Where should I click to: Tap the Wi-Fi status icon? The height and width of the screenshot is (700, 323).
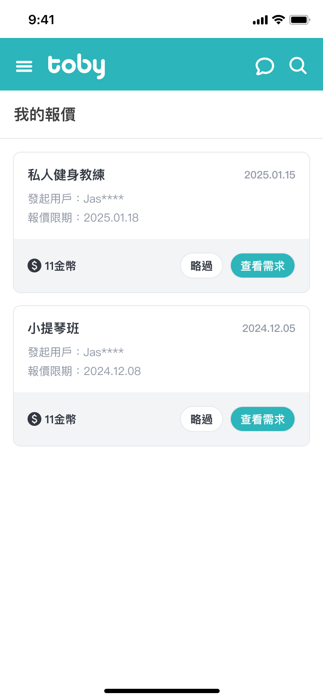279,20
